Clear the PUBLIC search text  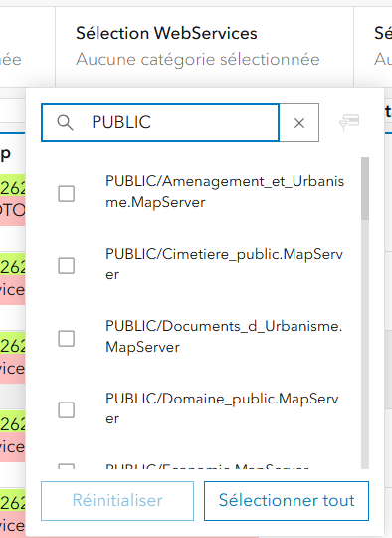(x=299, y=123)
